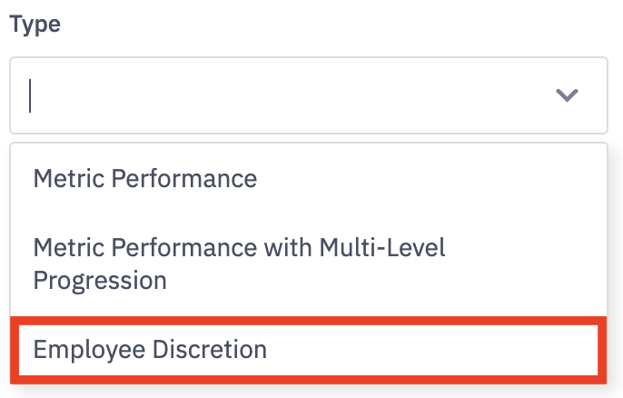Viewport: 623px width, 398px height.
Task: Focus the empty Type combo box
Action: tap(272, 95)
